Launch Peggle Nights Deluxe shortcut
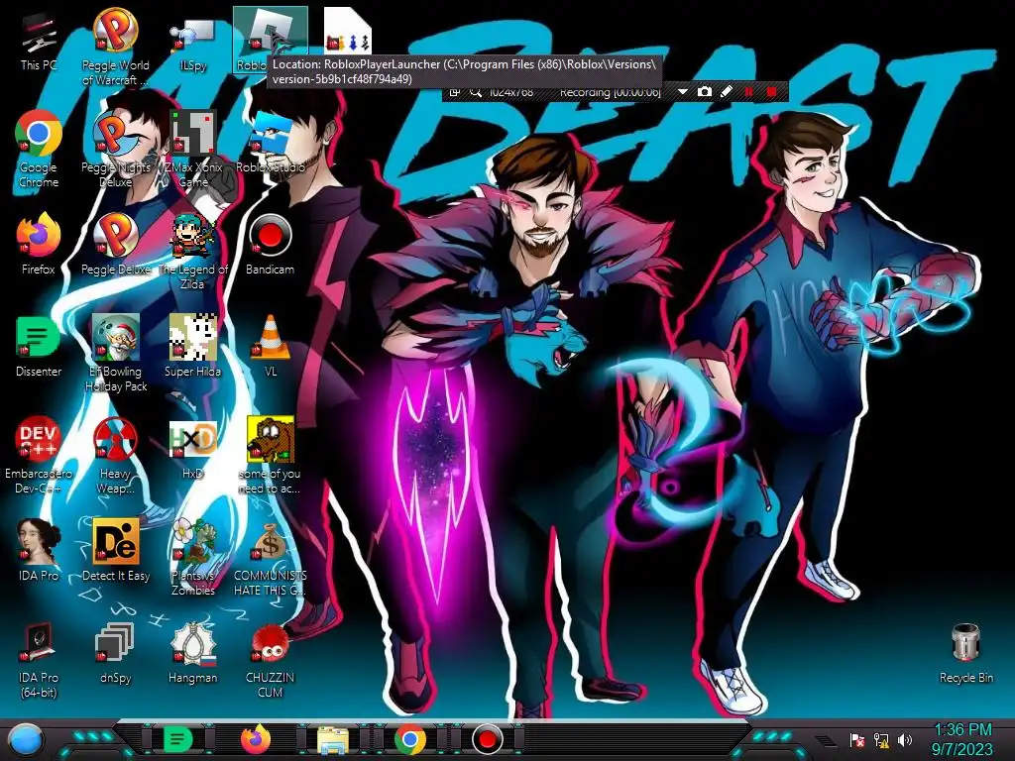Viewport: 1015px width, 761px height. [x=115, y=149]
